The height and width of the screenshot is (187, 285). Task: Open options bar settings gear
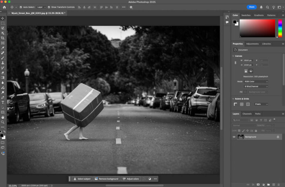click(x=131, y=7)
